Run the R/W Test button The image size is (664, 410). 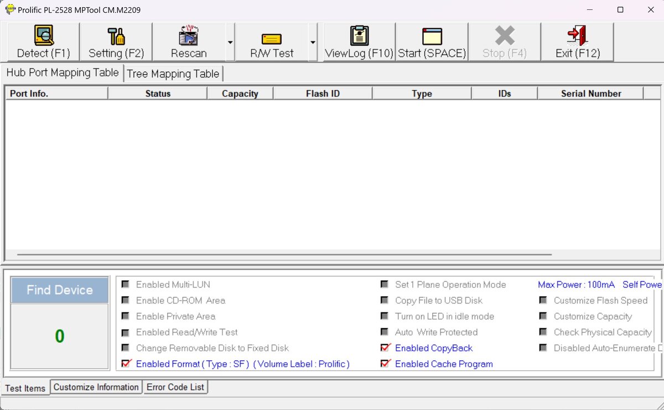tap(272, 42)
